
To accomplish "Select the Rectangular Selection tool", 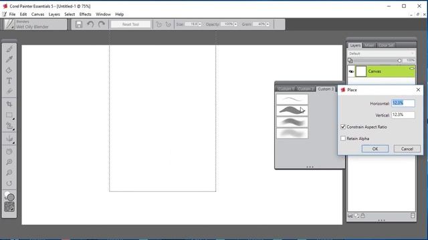I will tap(9, 115).
